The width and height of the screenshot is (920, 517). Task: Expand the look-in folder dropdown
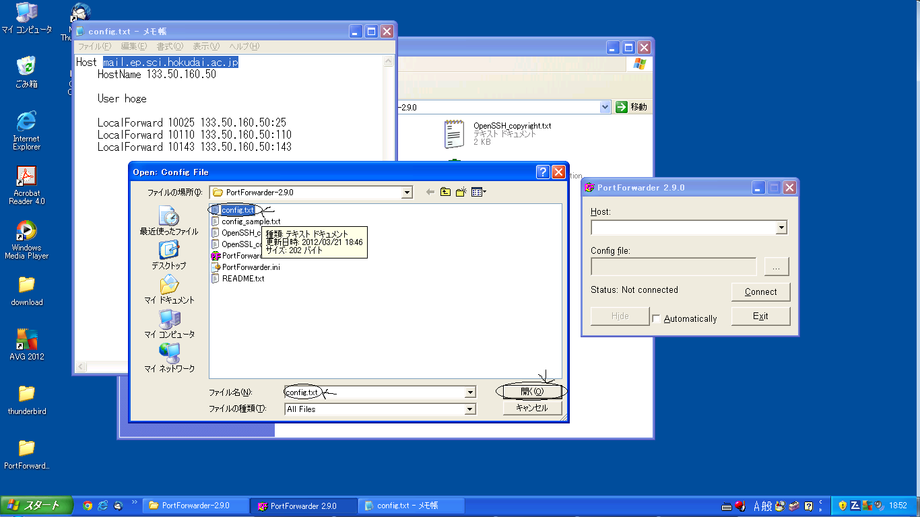[407, 193]
